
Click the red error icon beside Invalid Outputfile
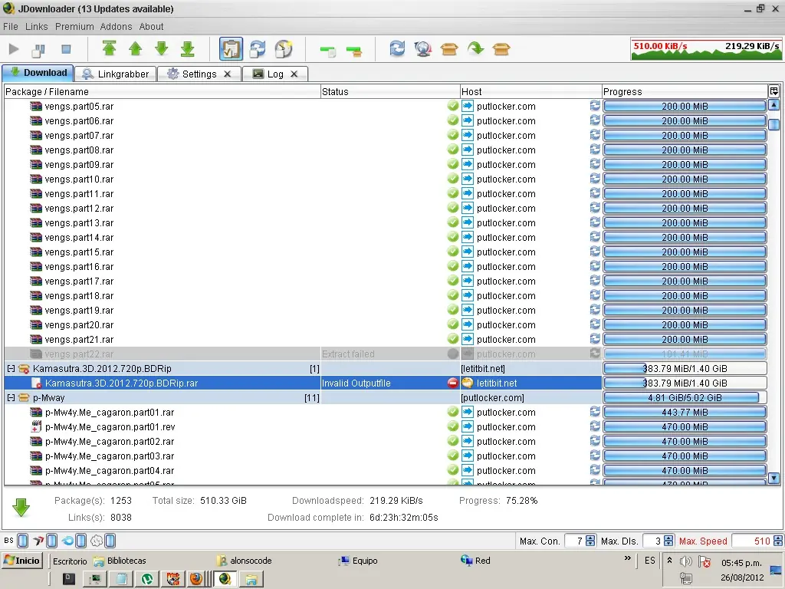452,383
